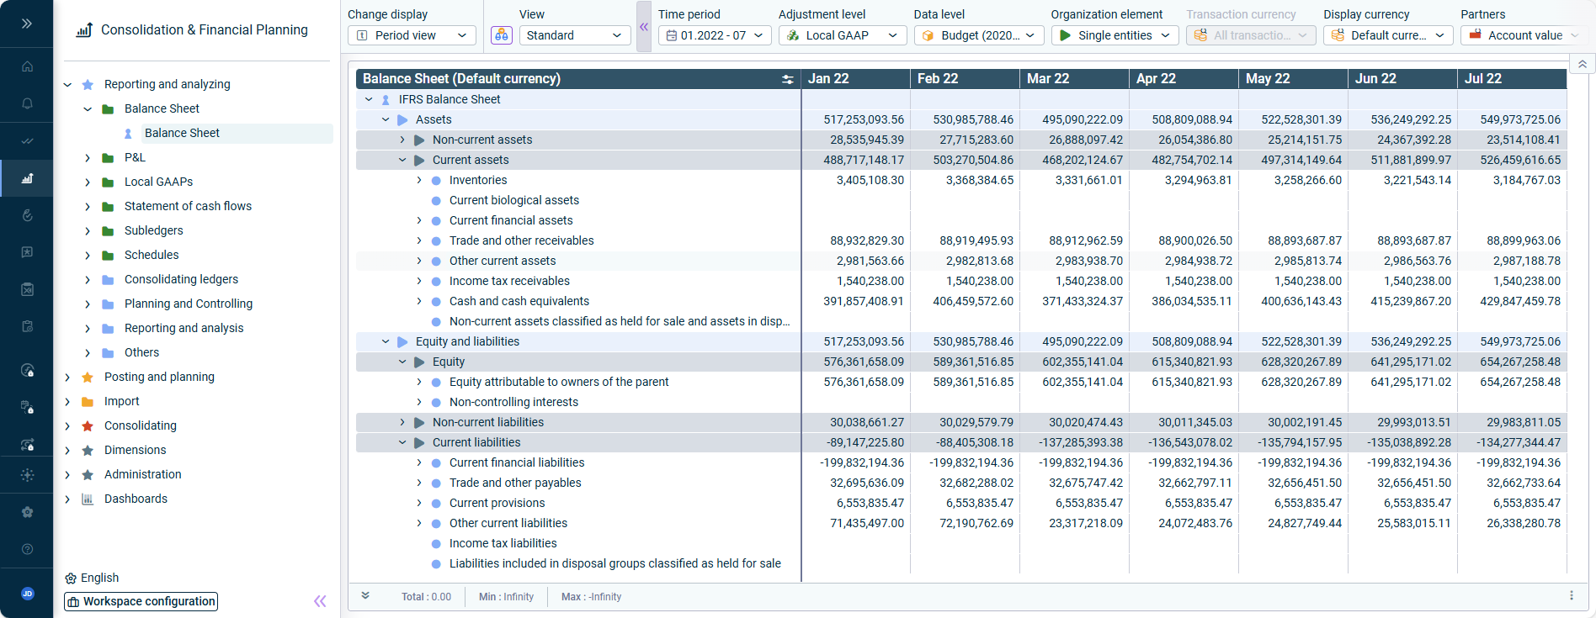This screenshot has height=618, width=1596.
Task: Open the starred-report icon in left rail
Action: (27, 252)
